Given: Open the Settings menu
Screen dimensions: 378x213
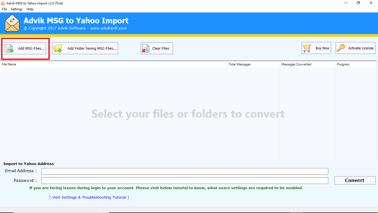Looking at the screenshot, I should click(x=17, y=9).
